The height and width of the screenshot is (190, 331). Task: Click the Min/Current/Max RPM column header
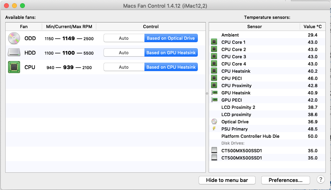click(x=69, y=27)
